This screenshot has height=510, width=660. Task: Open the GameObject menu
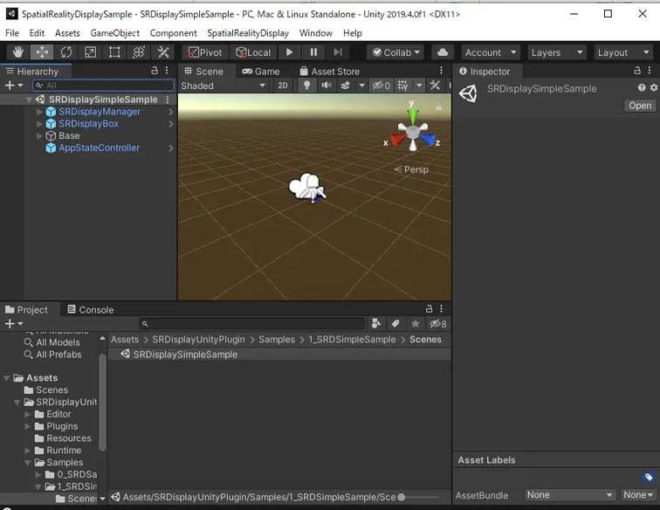click(114, 33)
